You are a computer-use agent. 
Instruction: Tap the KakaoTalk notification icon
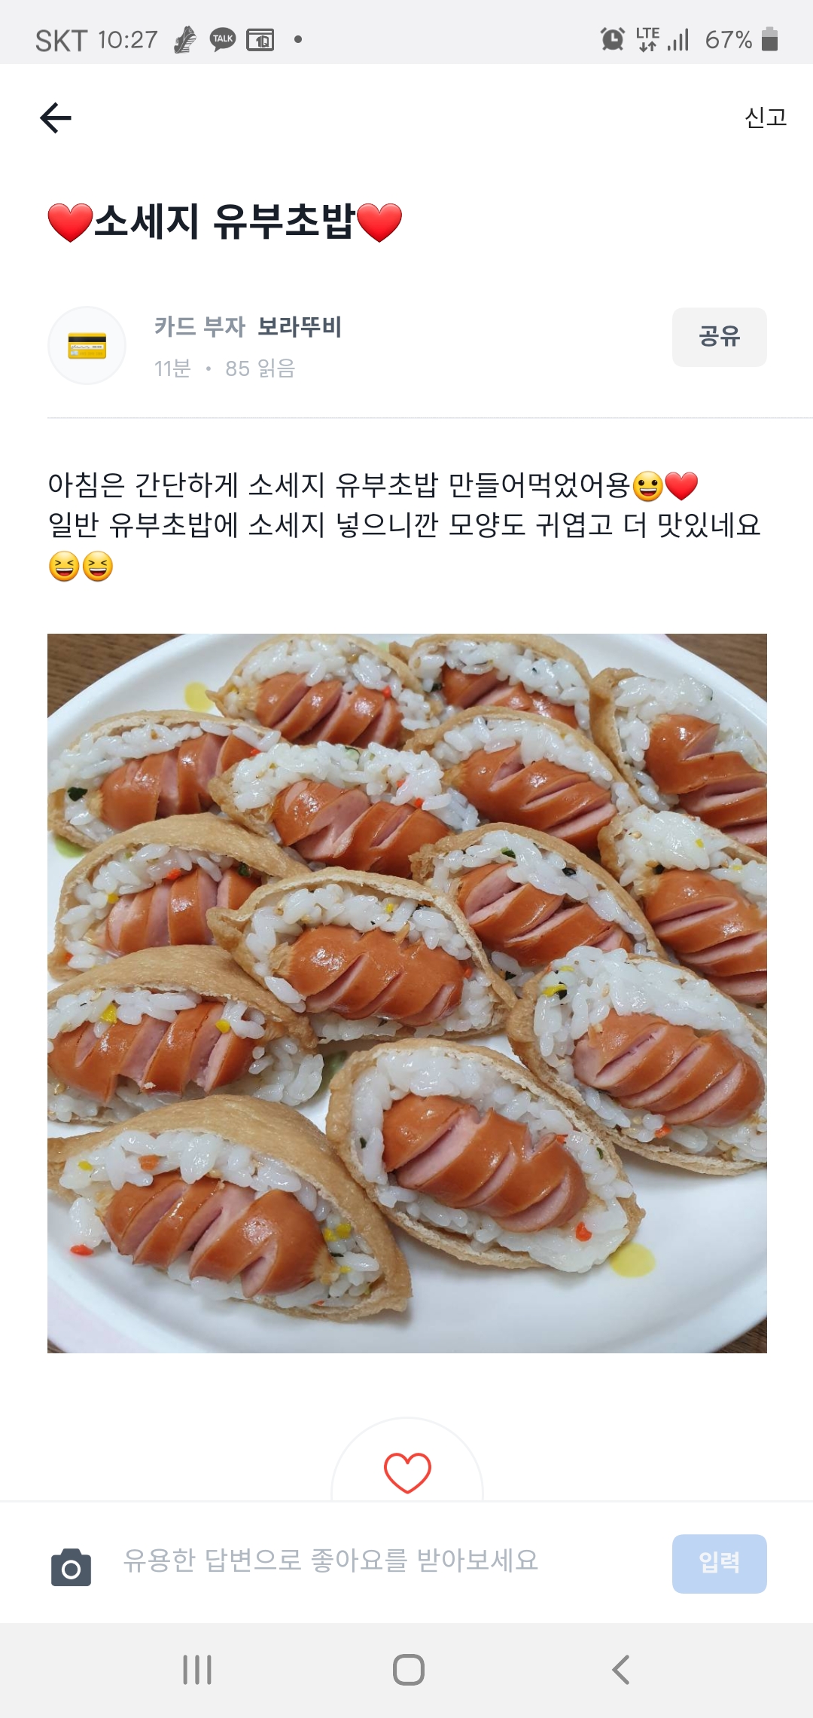(223, 39)
